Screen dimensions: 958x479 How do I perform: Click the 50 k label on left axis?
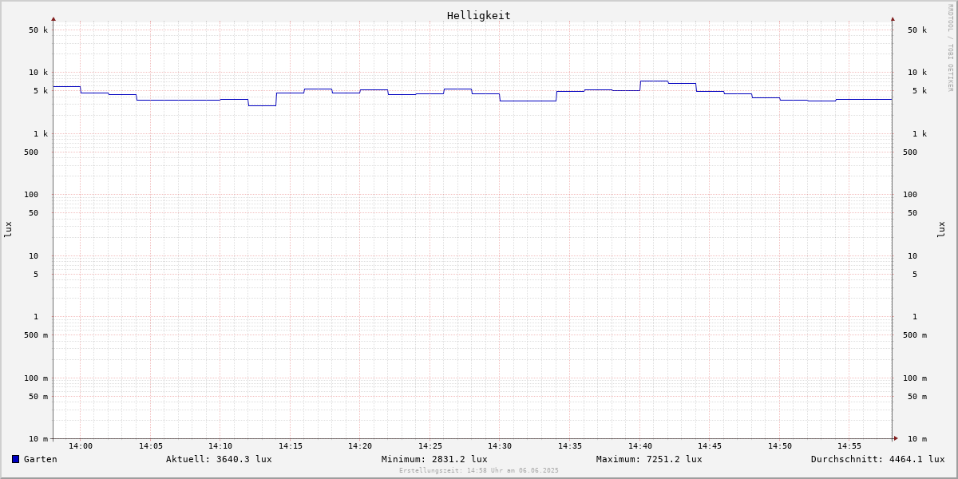coord(38,30)
